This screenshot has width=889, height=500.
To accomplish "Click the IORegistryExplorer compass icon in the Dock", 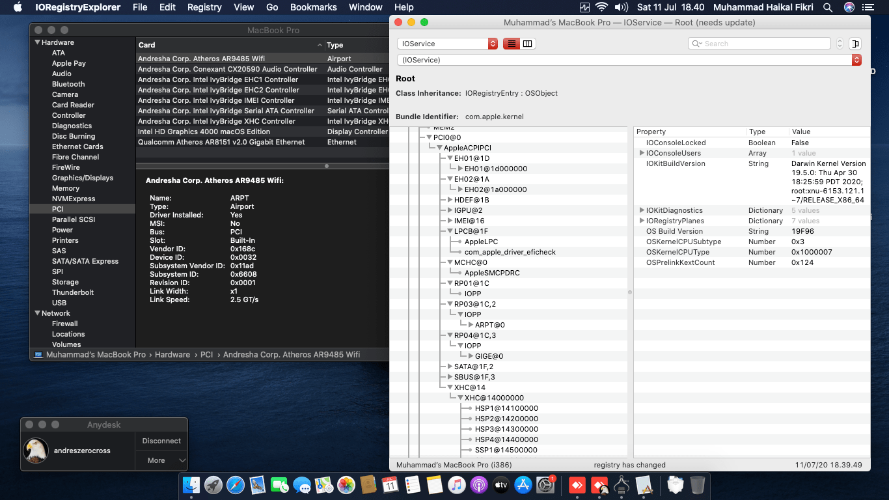I will click(x=622, y=484).
